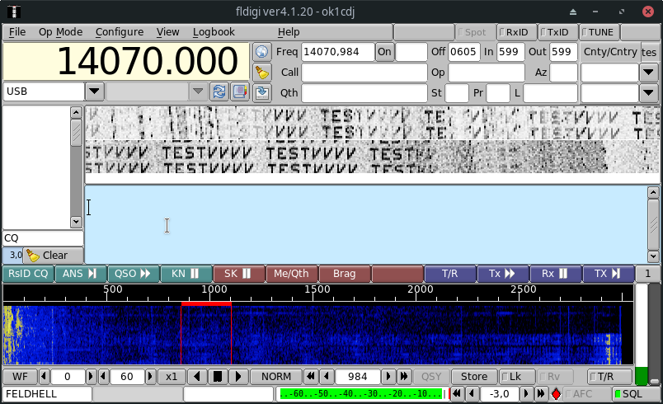Jump cursor frequency up with double-right arrows near 984
Screen dimensions: 663x404
click(403, 377)
